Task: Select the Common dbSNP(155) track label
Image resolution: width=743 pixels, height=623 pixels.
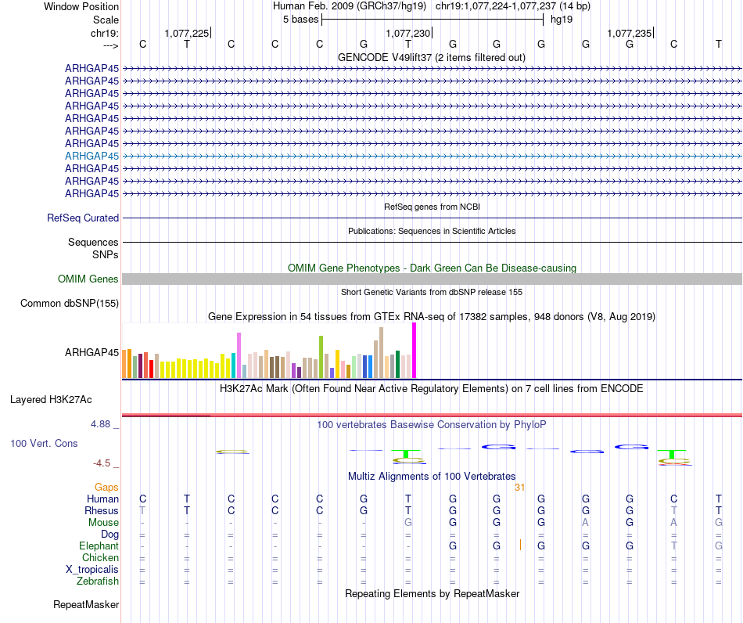Action: point(70,304)
